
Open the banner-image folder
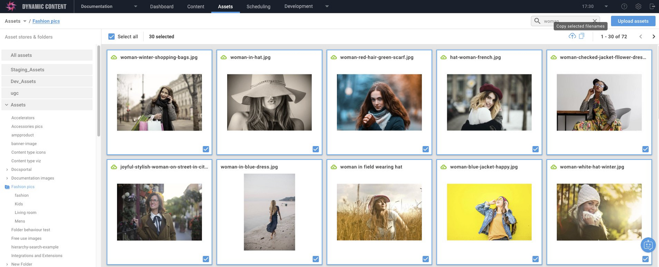[24, 144]
